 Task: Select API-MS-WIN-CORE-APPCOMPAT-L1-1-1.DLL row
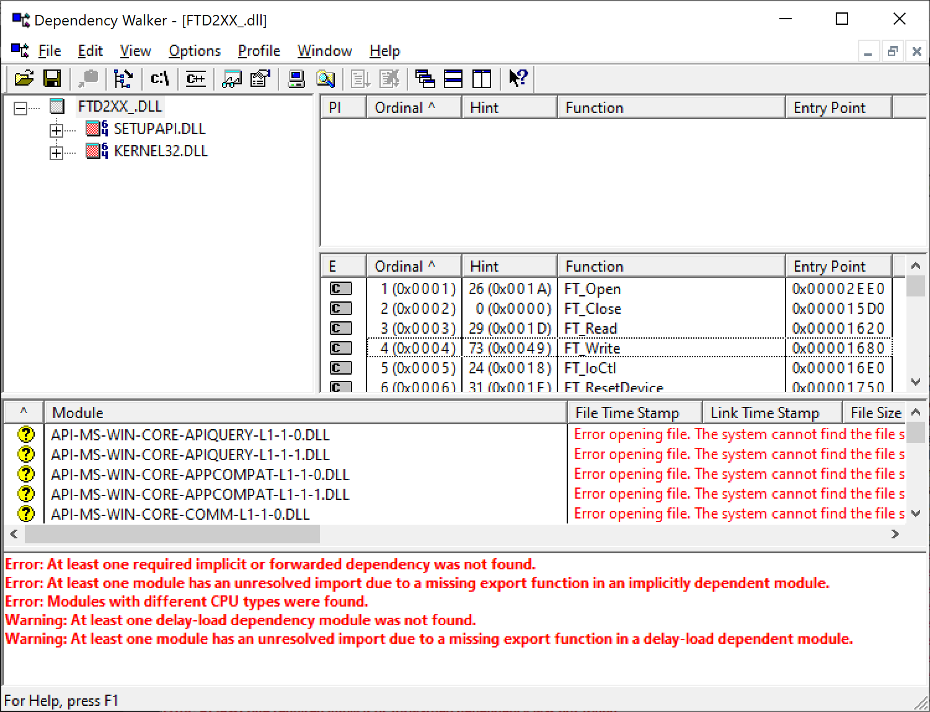point(455,494)
